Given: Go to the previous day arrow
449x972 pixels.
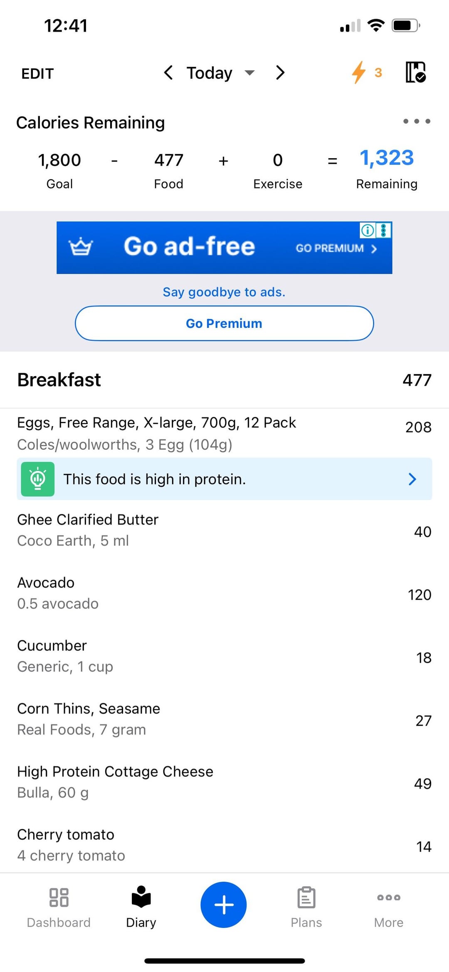Looking at the screenshot, I should coord(168,73).
